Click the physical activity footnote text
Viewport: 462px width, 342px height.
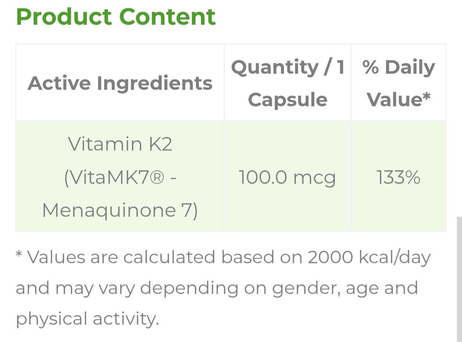87,319
